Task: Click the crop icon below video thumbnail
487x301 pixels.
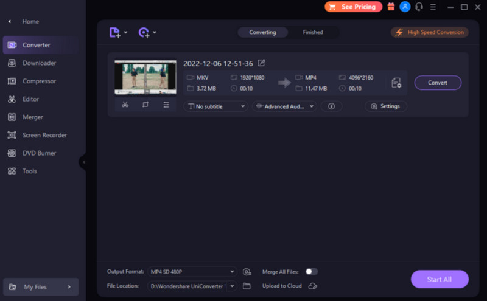Action: tap(145, 105)
